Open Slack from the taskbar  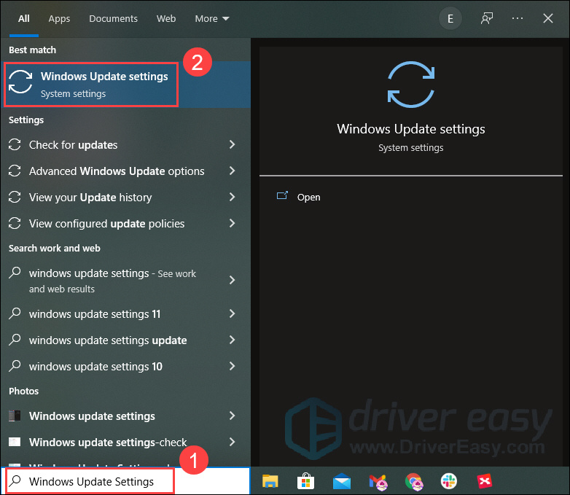[x=449, y=481]
